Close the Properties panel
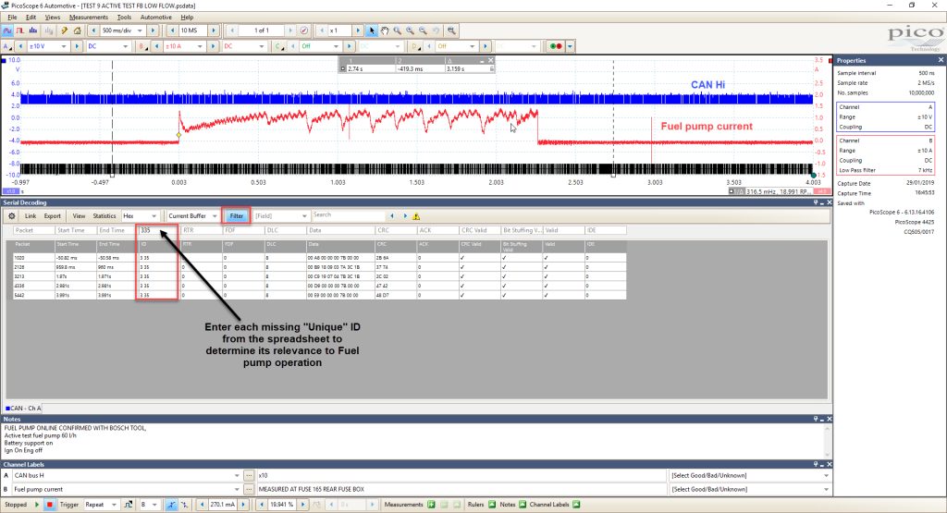This screenshot has width=947, height=513. pos(941,60)
